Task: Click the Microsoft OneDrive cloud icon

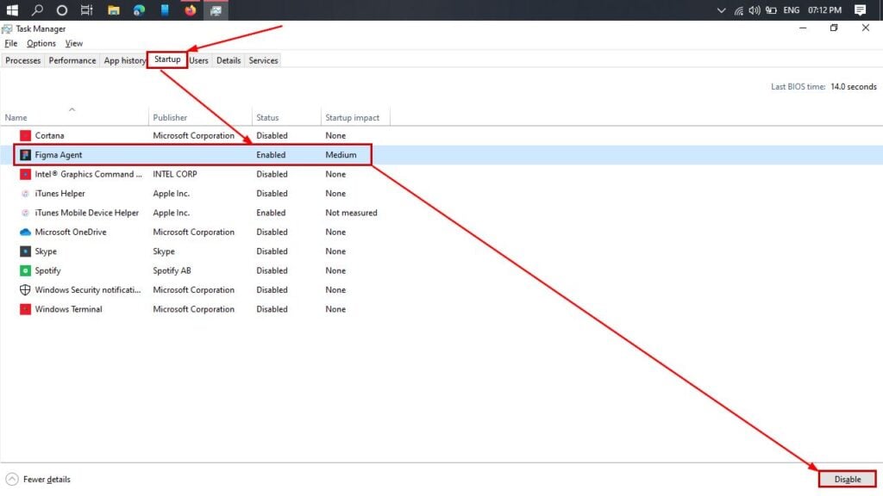Action: pyautogui.click(x=25, y=232)
